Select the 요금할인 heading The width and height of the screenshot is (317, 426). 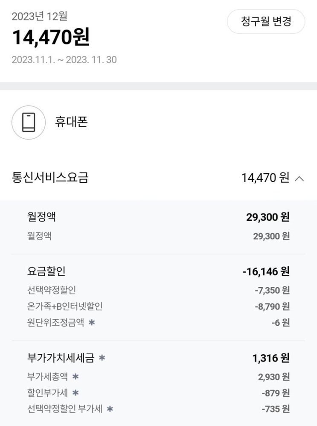47,271
